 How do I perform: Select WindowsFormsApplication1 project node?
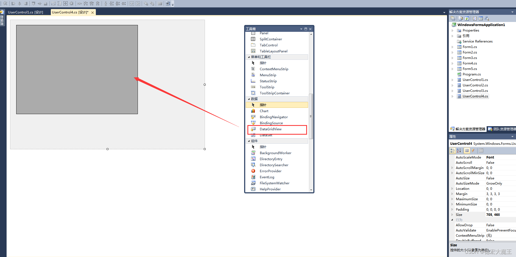point(481,25)
